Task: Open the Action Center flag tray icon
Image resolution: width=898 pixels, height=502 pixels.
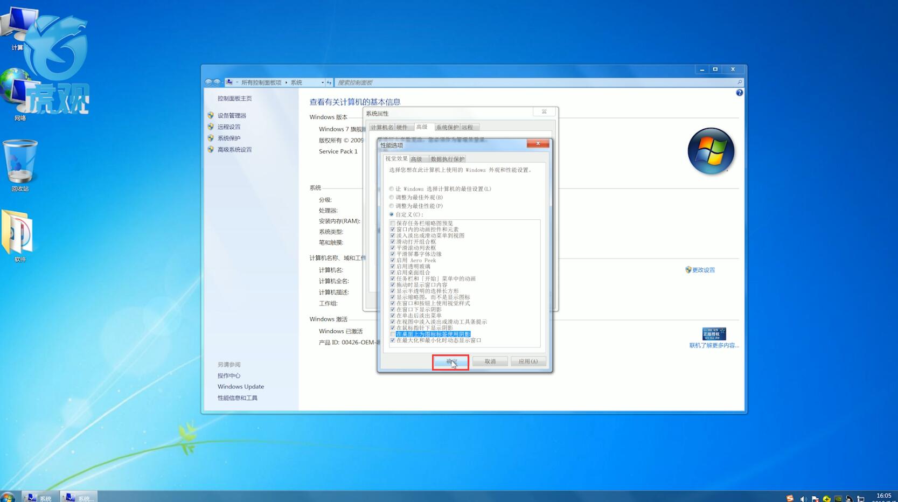Action: pos(815,499)
